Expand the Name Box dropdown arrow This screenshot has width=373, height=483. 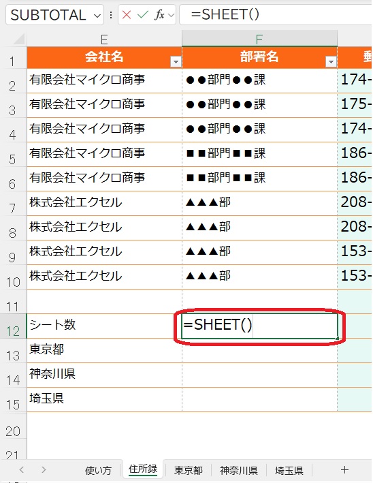point(97,15)
